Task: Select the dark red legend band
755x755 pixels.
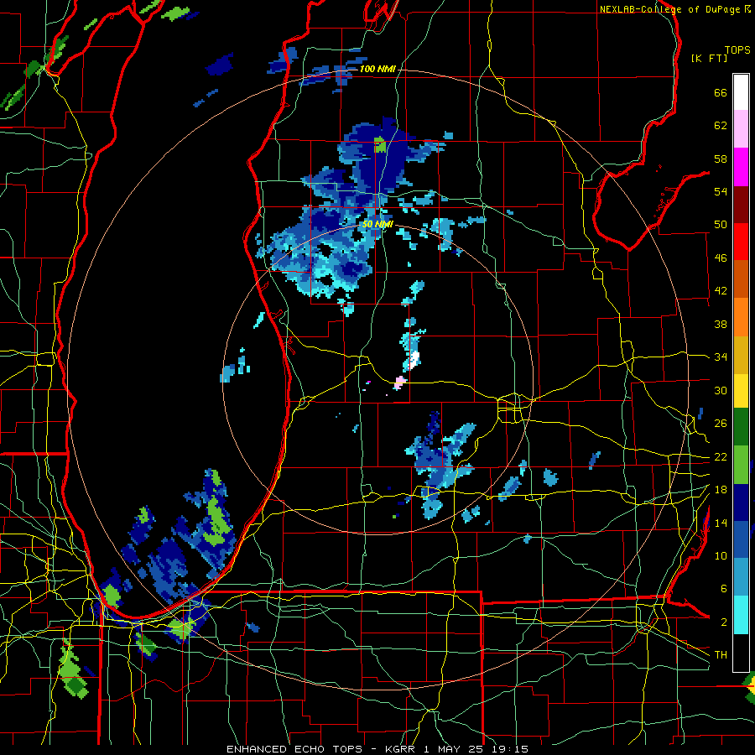Action: 741,205
